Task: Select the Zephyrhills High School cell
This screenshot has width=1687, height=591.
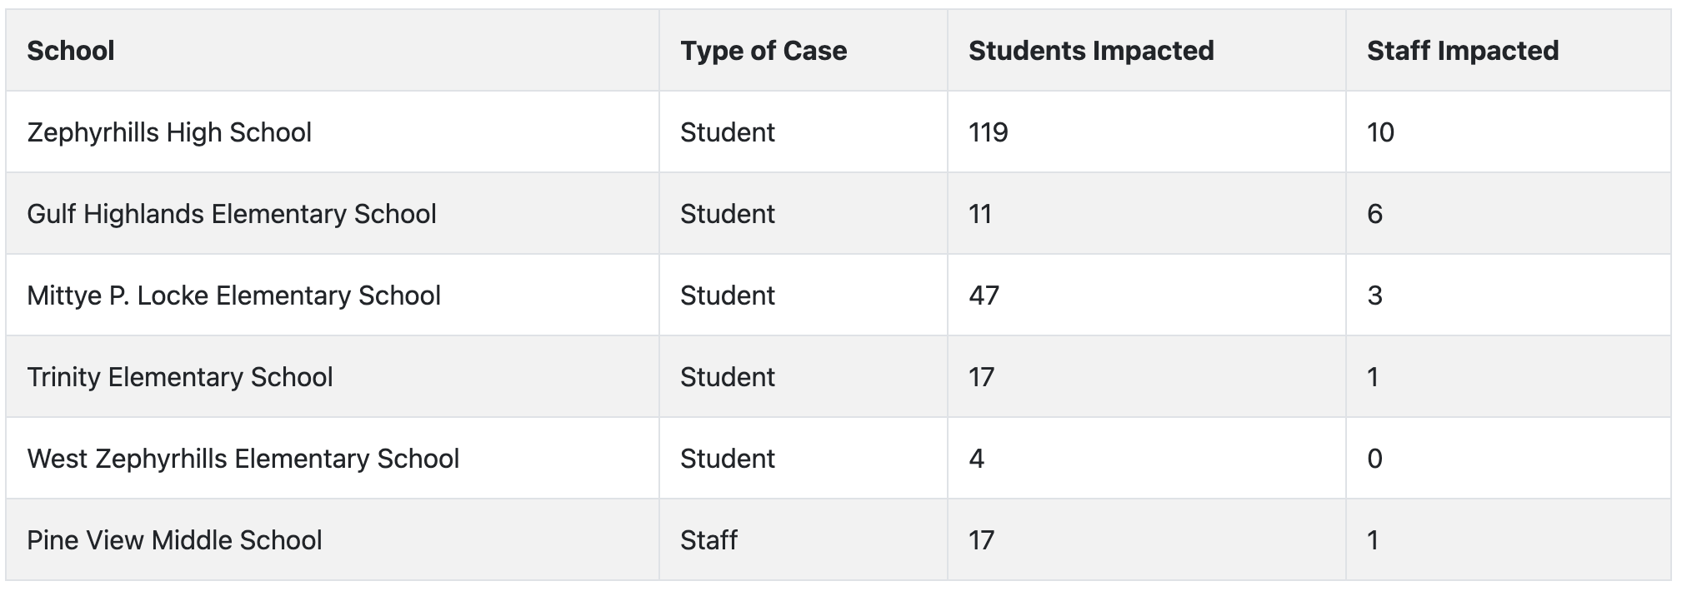Action: coord(169,132)
